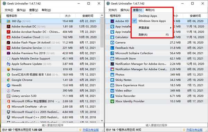
Task: Open 操作(A) menu in the right window
Action: 125,10
